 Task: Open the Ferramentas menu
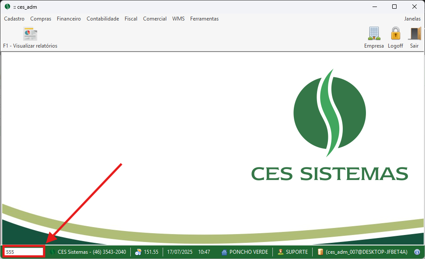point(204,19)
